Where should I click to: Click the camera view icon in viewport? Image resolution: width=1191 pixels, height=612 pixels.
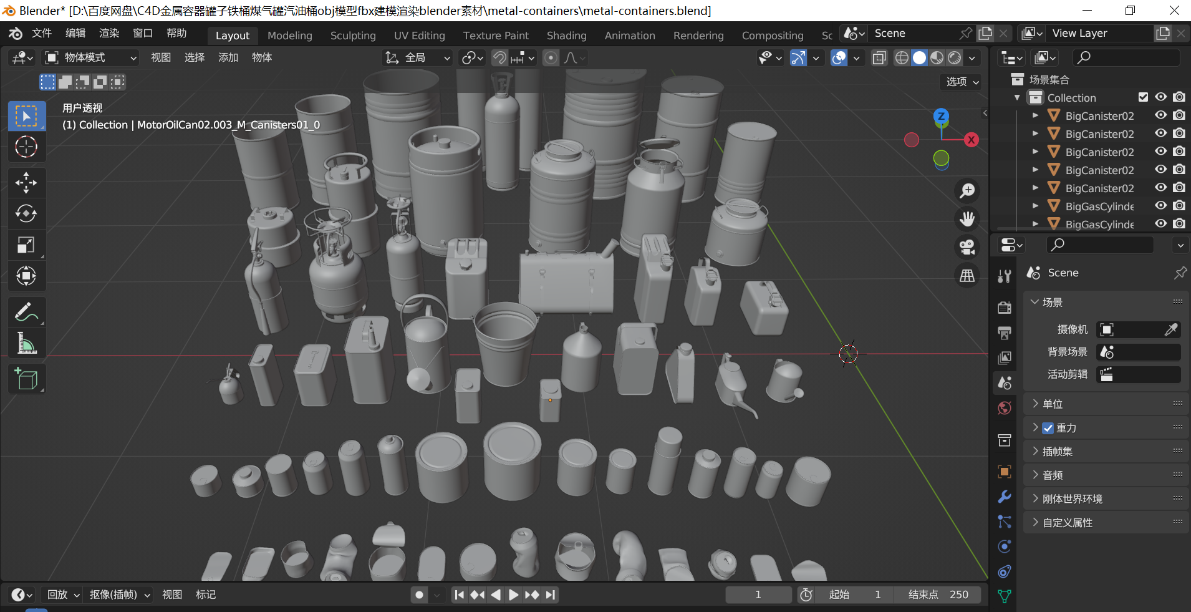coord(967,247)
